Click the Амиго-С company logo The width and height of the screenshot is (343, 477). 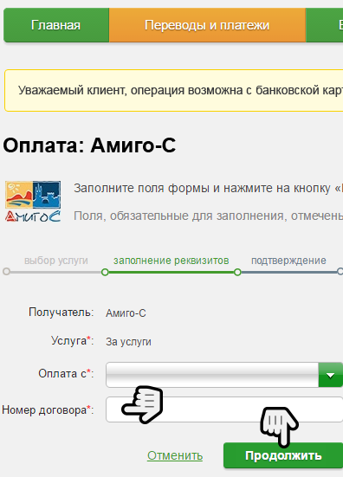[33, 202]
